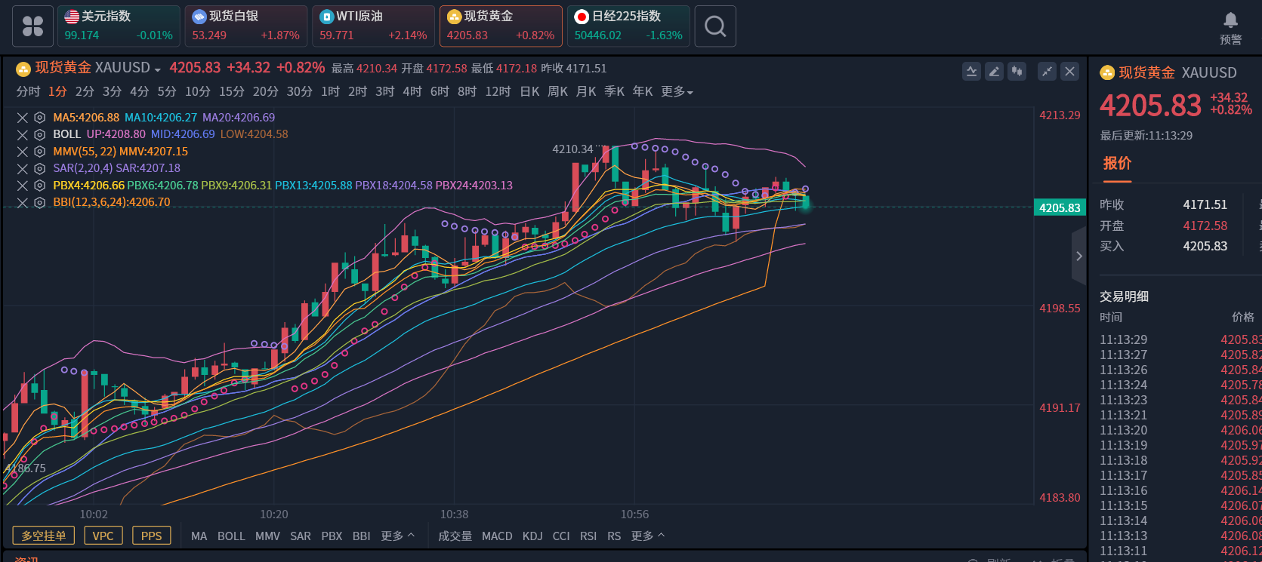This screenshot has height=562, width=1262.
Task: Open settings for BOLL indicator
Action: [x=39, y=134]
